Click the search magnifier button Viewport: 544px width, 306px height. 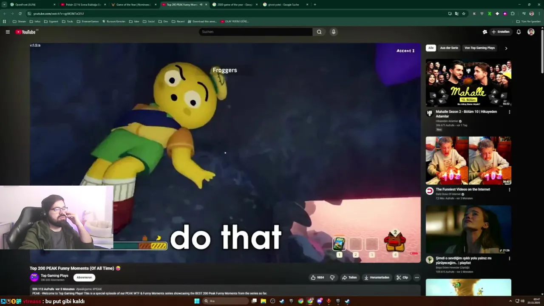coord(319,32)
